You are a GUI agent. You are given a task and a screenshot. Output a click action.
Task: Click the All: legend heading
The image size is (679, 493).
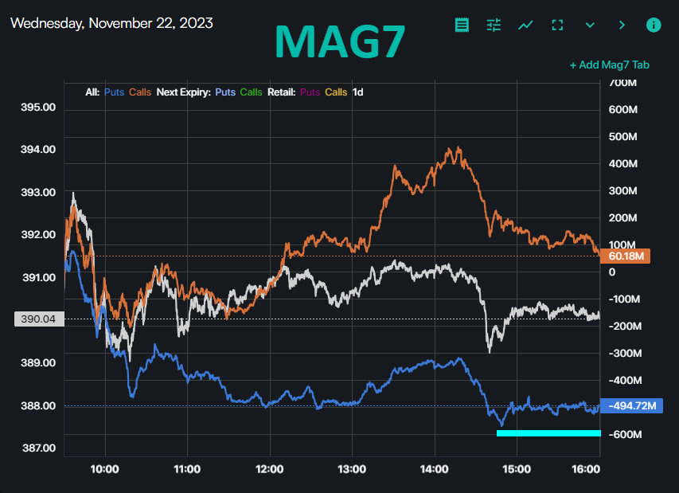pyautogui.click(x=92, y=92)
